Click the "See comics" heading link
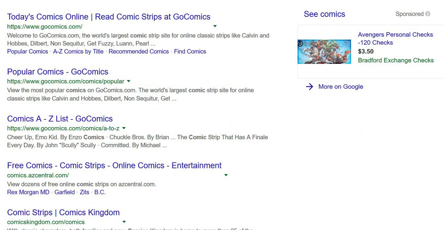444x230 pixels. point(324,14)
